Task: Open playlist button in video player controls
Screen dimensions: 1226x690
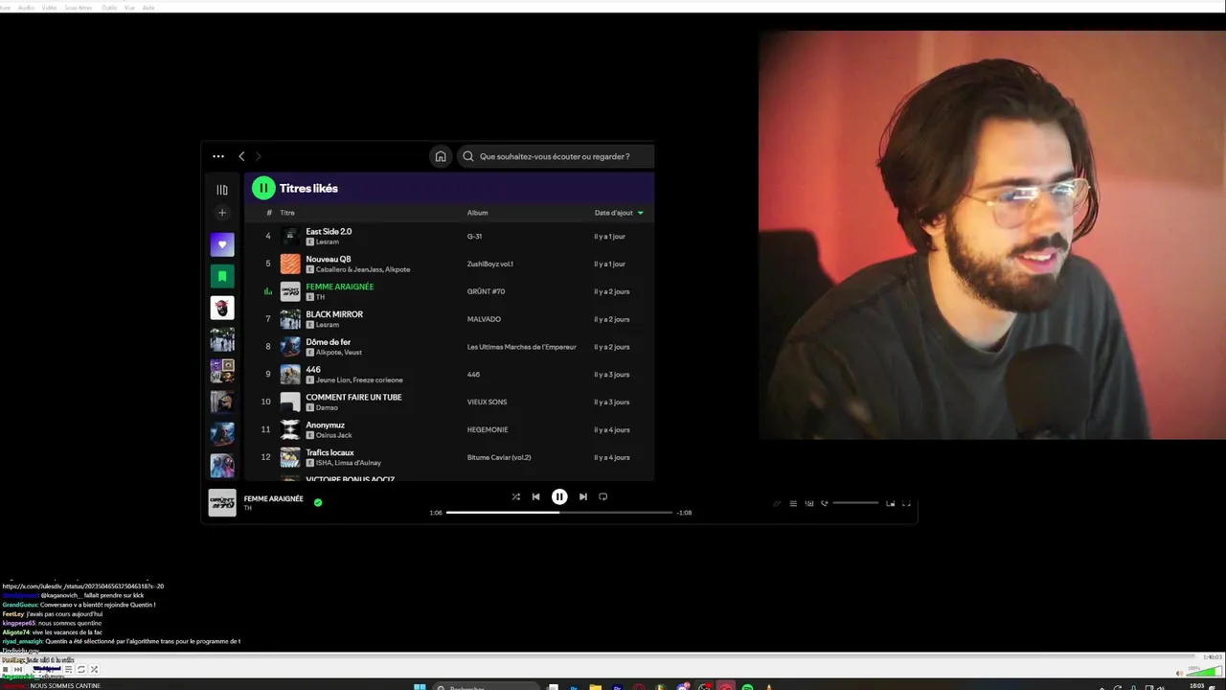Action: coord(68,669)
